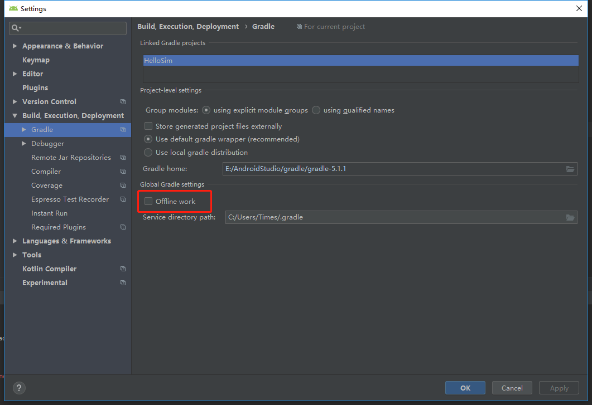Browse for Service directory path folder icon
This screenshot has width=592, height=405.
click(x=570, y=217)
